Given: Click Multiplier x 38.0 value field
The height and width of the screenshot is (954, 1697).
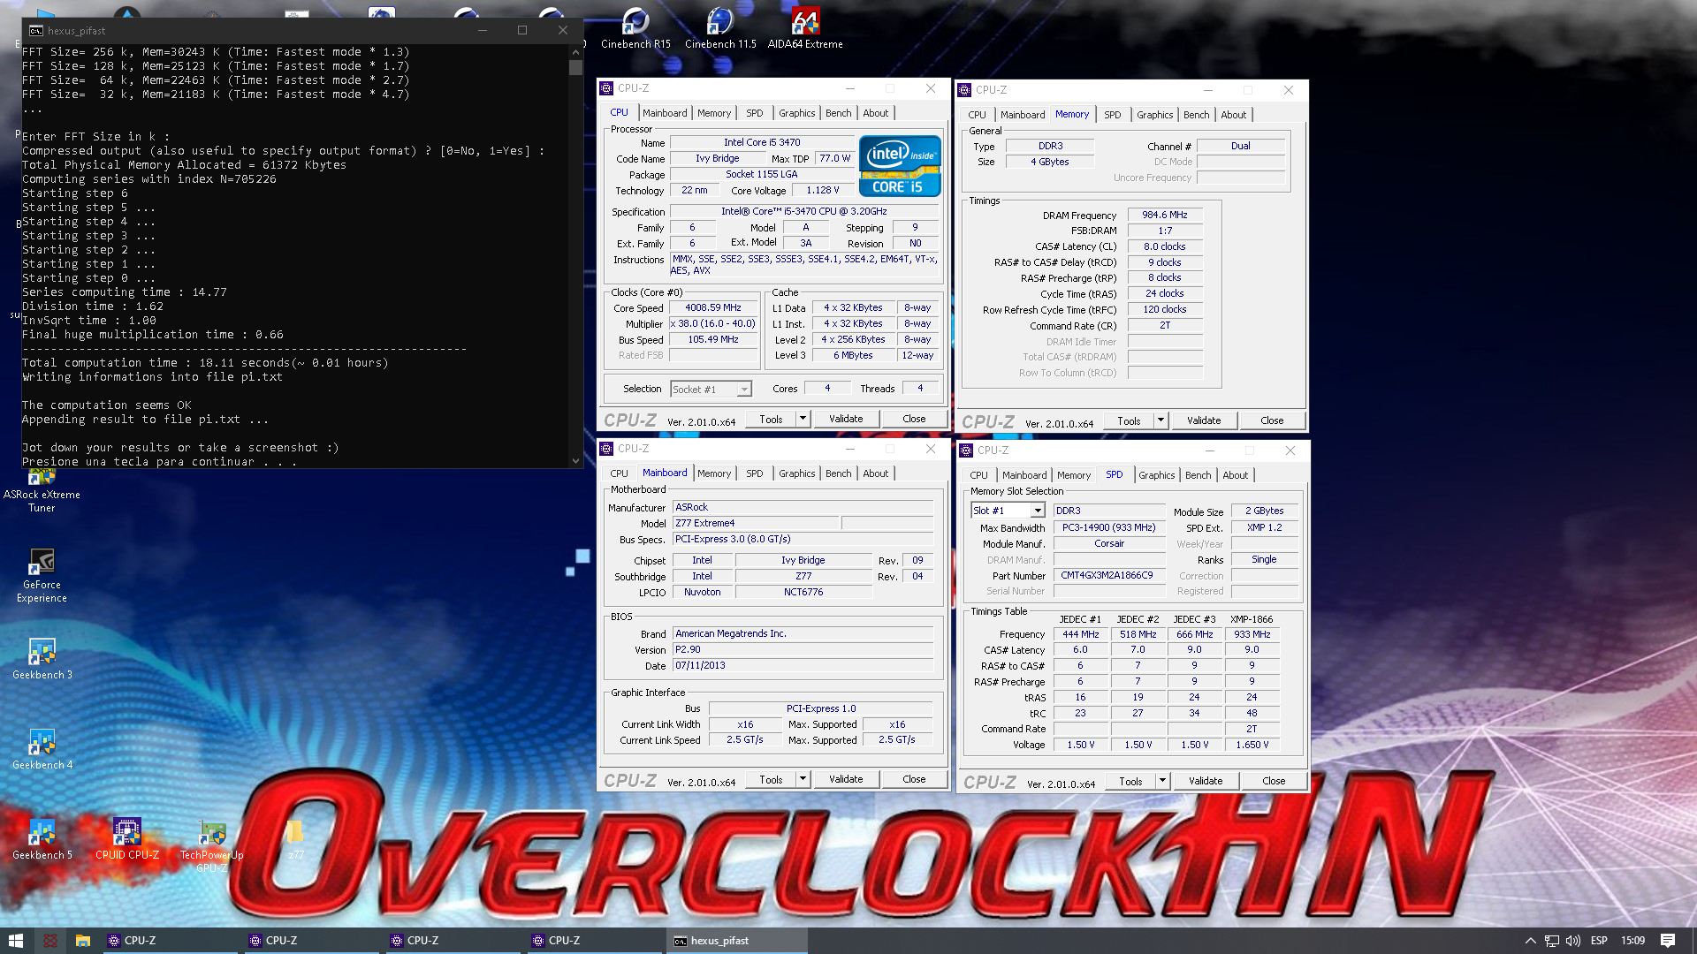Looking at the screenshot, I should point(712,324).
